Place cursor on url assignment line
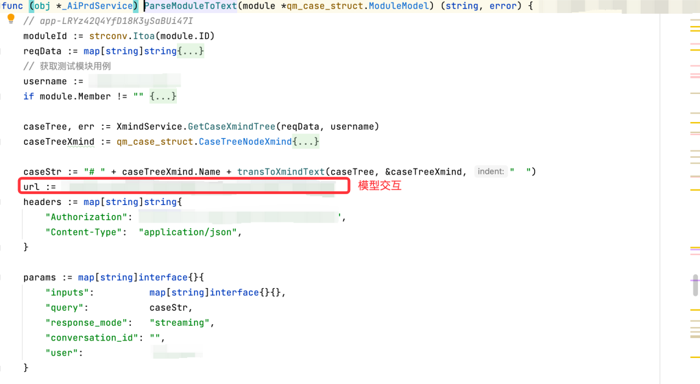The height and width of the screenshot is (384, 700). click(x=184, y=186)
